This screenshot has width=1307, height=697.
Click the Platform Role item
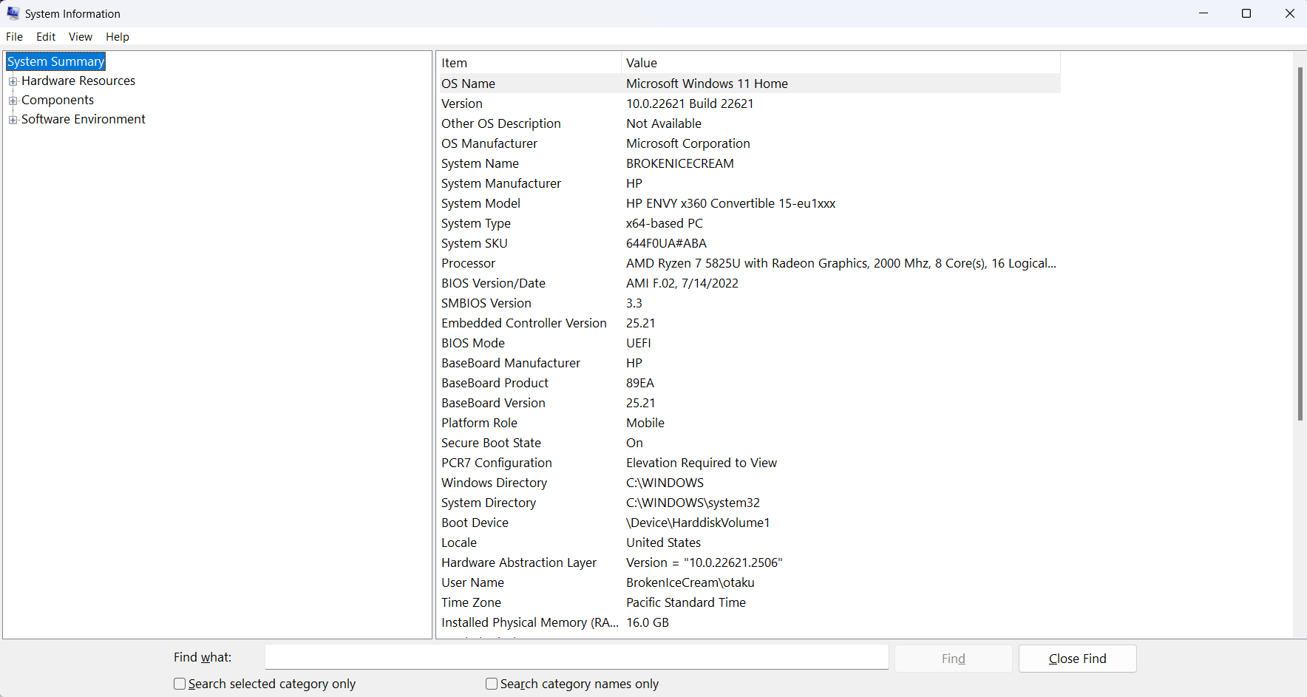(x=479, y=423)
